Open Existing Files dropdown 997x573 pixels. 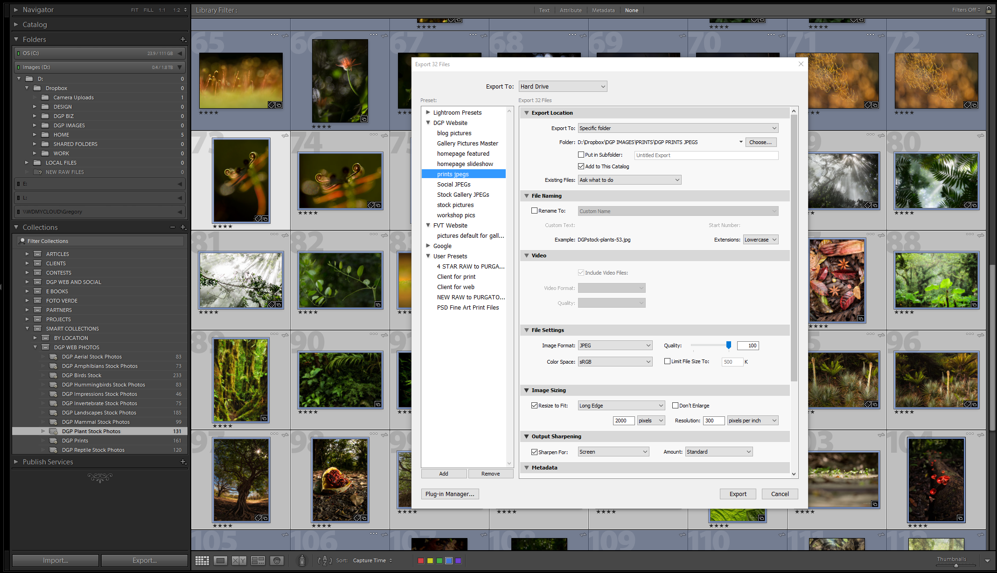[x=629, y=180]
